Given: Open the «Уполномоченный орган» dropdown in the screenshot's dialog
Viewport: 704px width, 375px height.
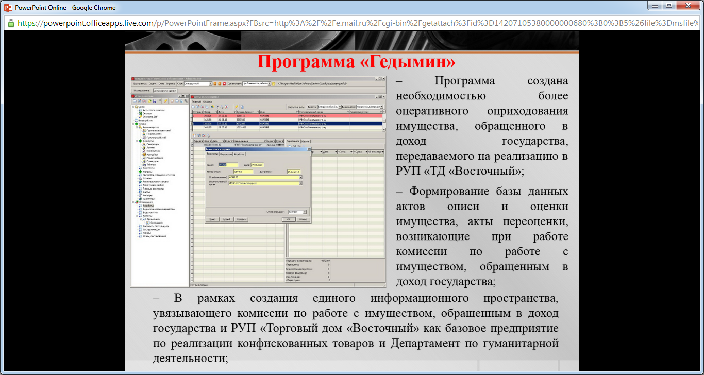Looking at the screenshot, I should 300,183.
